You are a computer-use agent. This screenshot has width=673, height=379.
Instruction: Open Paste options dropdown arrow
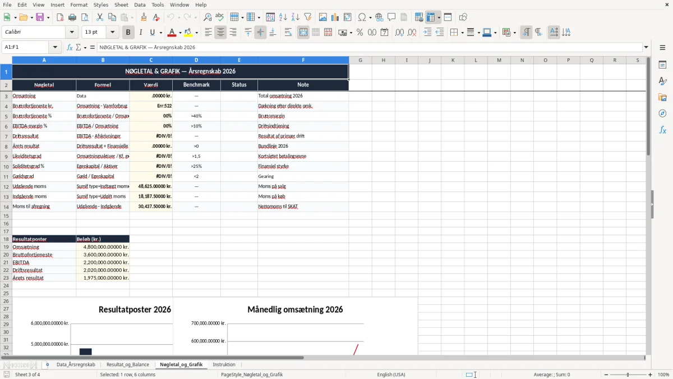132,17
